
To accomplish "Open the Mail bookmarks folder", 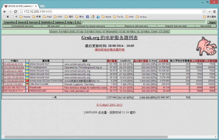I will tap(47, 17).
